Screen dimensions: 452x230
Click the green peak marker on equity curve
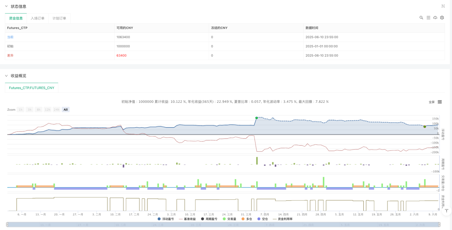coord(257,118)
